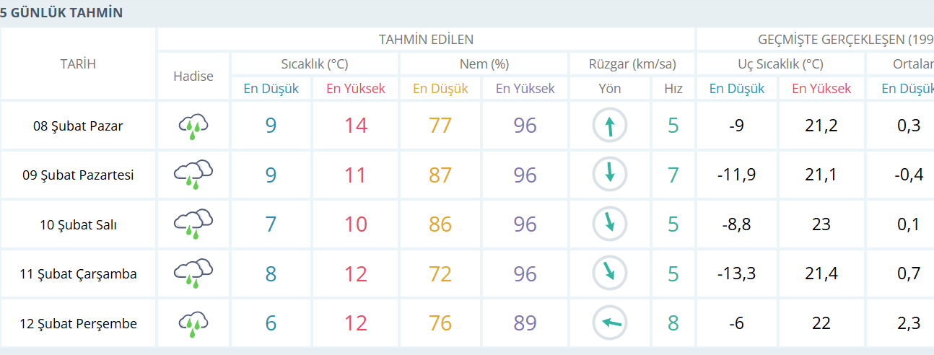This screenshot has height=355, width=934.
Task: Click the Uç Sıcaklık (°C) header
Action: pyautogui.click(x=780, y=64)
